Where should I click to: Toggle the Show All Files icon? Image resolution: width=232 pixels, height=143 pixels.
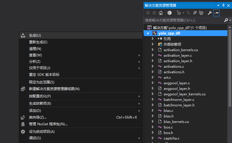pos(201,13)
